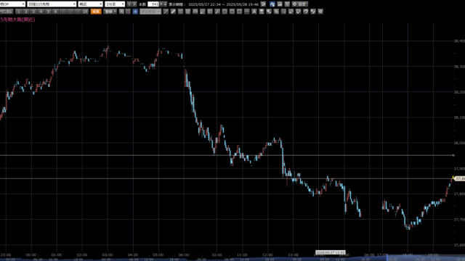Click the highlighted current price label
The image size is (465, 261).
tap(459, 179)
